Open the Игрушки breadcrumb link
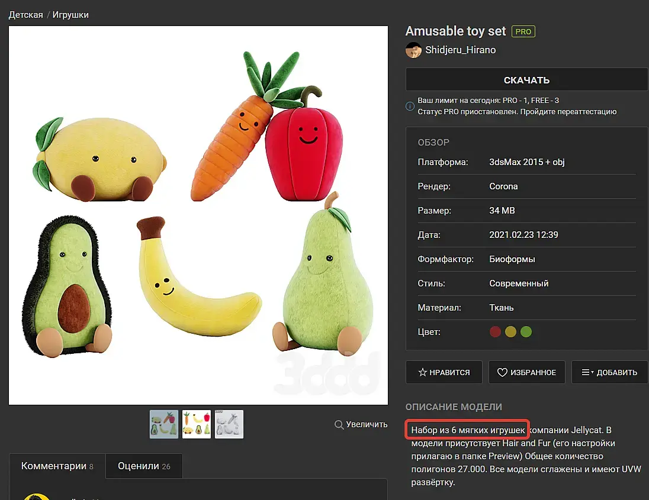This screenshot has height=500, width=649. click(x=70, y=15)
